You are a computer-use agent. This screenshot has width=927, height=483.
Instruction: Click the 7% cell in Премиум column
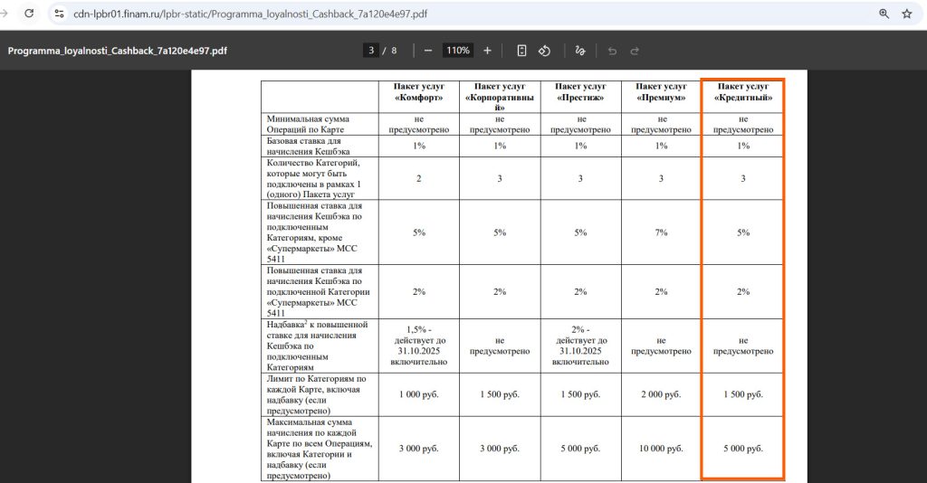click(x=661, y=232)
